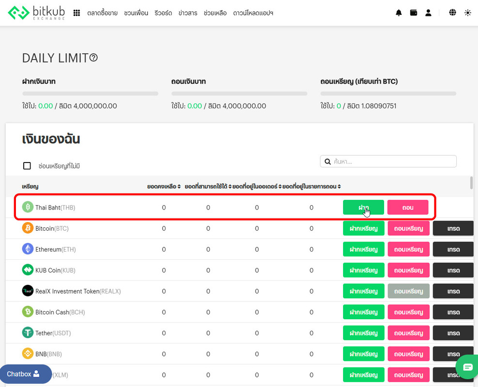This screenshot has width=478, height=387.
Task: Open ข่าวสาร menu item
Action: (188, 13)
